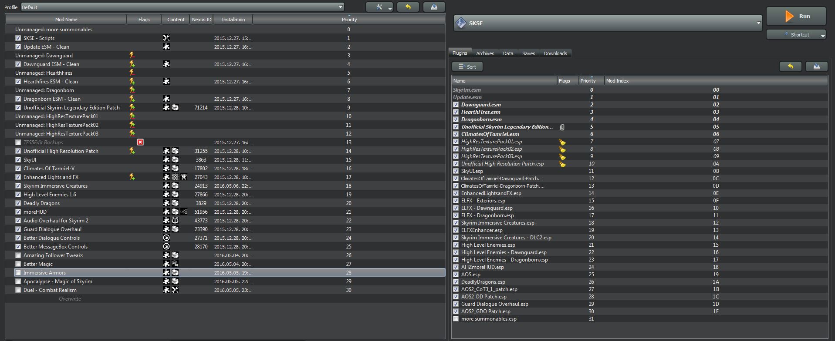Image resolution: width=835 pixels, height=341 pixels.
Task: Click the restore backup arrow above mod list
Action: pyautogui.click(x=408, y=7)
